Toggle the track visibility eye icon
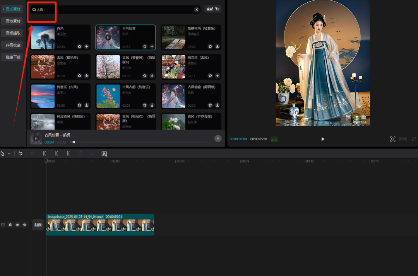 [17, 225]
